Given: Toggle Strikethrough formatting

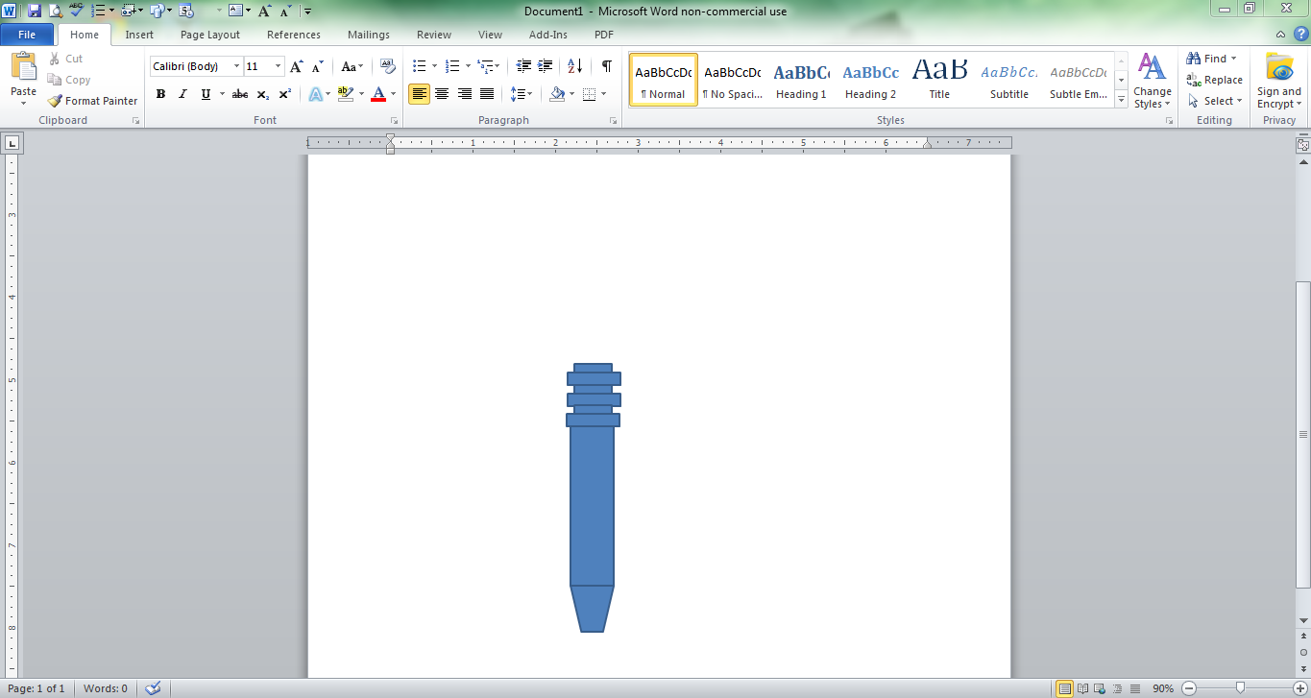Looking at the screenshot, I should pos(240,94).
